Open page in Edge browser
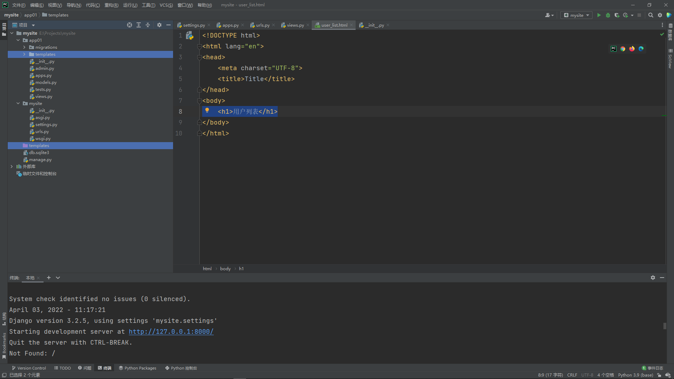 tap(641, 49)
